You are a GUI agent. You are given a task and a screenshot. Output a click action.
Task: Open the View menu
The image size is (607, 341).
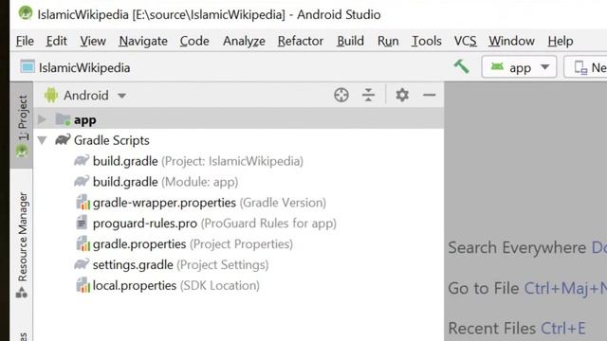pyautogui.click(x=93, y=41)
